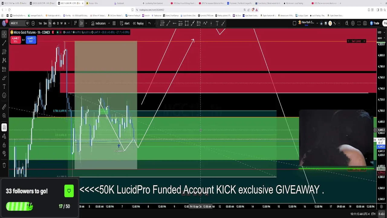
Task: Click the B-ADJ adjustment toggle
Action: 382,214
